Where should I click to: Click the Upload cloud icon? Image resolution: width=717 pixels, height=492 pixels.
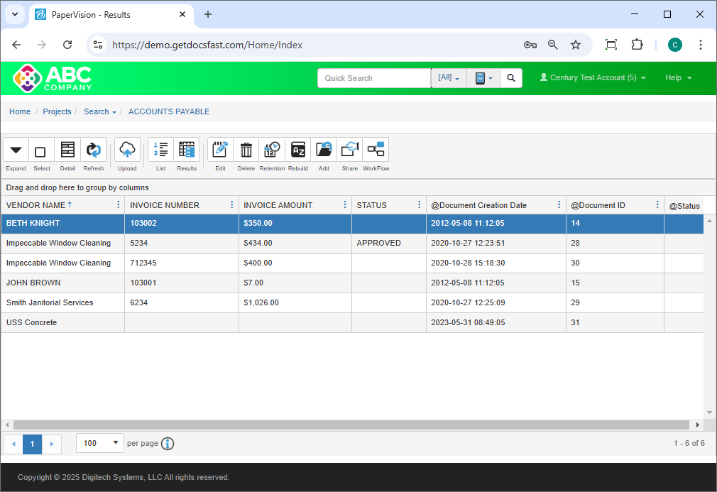(x=127, y=150)
